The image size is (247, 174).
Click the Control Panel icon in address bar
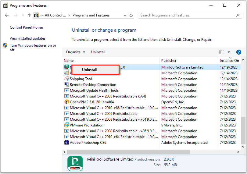coord(36,15)
